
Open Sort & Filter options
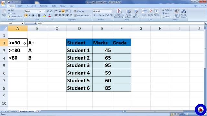pos(177,14)
